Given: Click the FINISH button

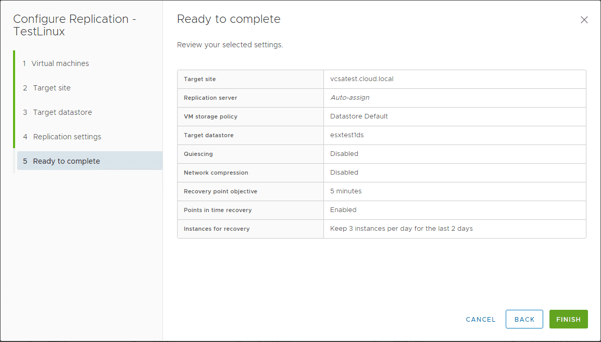Looking at the screenshot, I should [x=568, y=319].
